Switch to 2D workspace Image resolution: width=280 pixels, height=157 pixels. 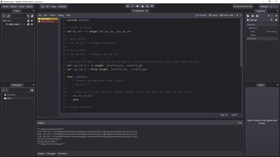42,7
